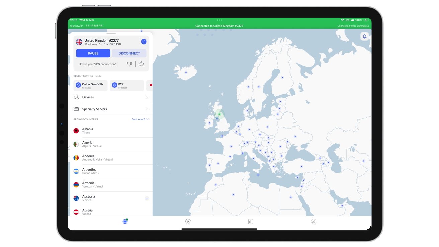Tap the battery status icon
The height and width of the screenshot is (247, 439).
pyautogui.click(x=366, y=20)
